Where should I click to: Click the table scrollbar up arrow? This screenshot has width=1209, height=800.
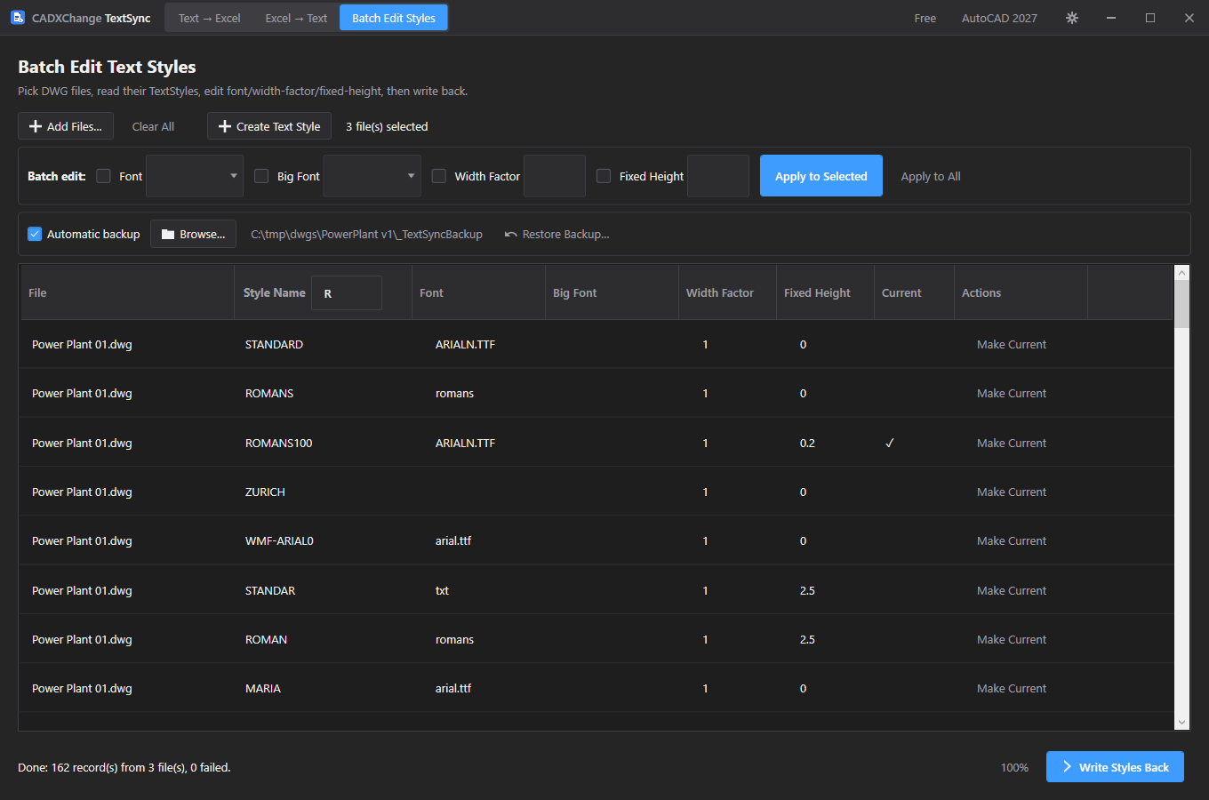[x=1181, y=273]
